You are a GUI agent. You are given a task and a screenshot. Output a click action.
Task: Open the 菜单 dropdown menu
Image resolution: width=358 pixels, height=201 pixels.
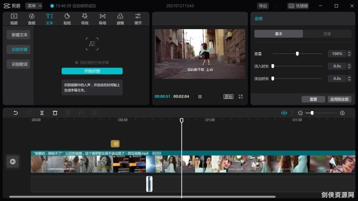[34, 6]
